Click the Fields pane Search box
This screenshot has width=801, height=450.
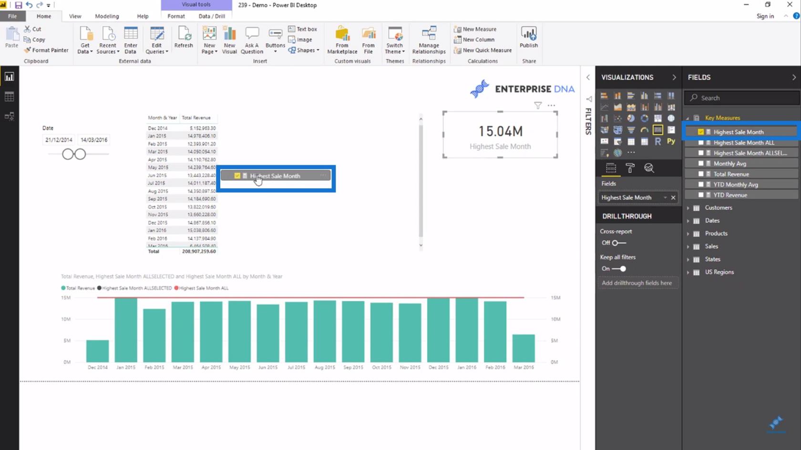coord(742,98)
